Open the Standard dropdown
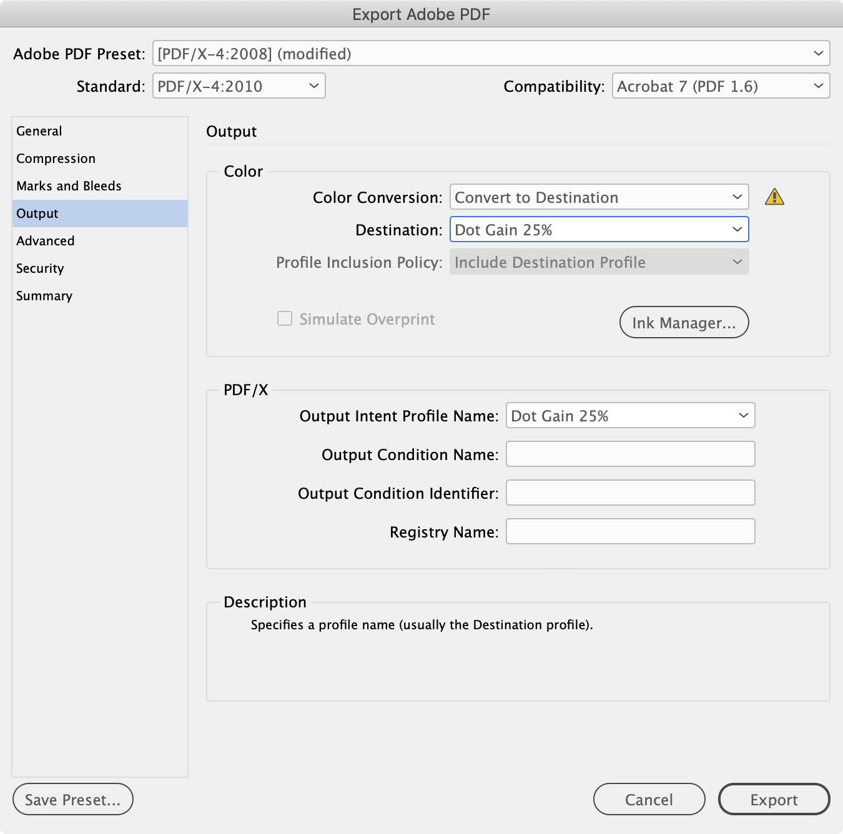This screenshot has width=843, height=834. coord(239,86)
